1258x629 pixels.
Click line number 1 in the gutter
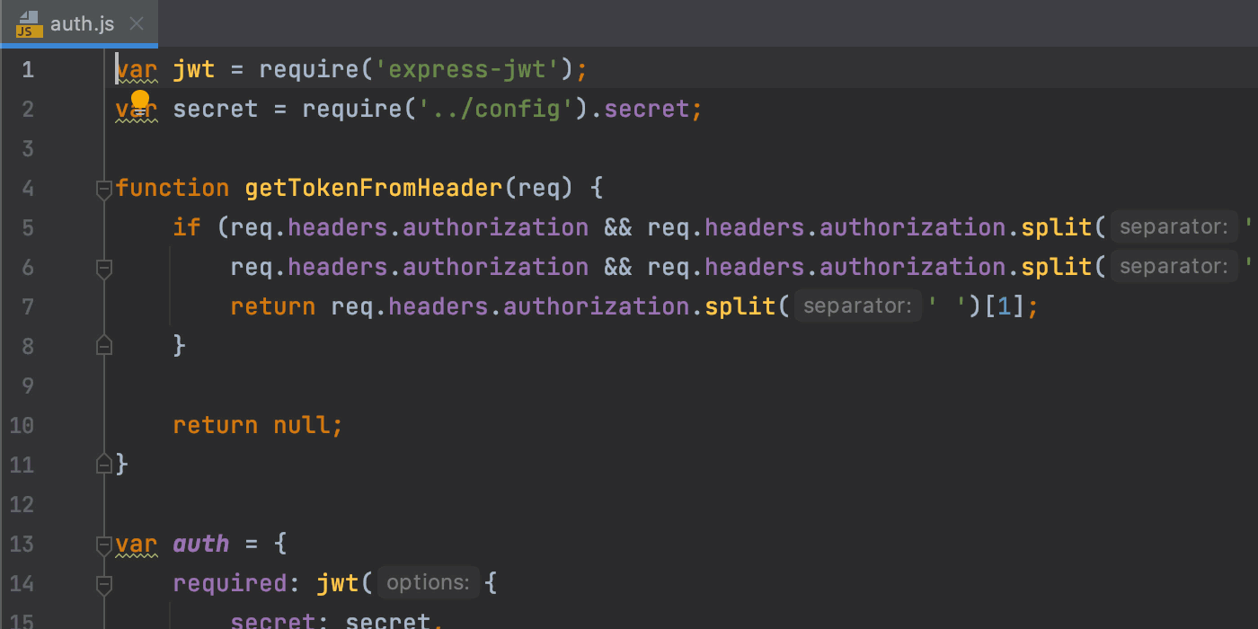click(28, 69)
